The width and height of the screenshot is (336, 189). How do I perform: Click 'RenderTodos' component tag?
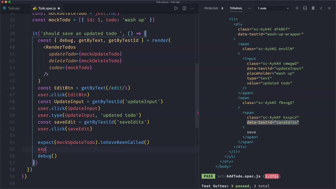(x=61, y=47)
